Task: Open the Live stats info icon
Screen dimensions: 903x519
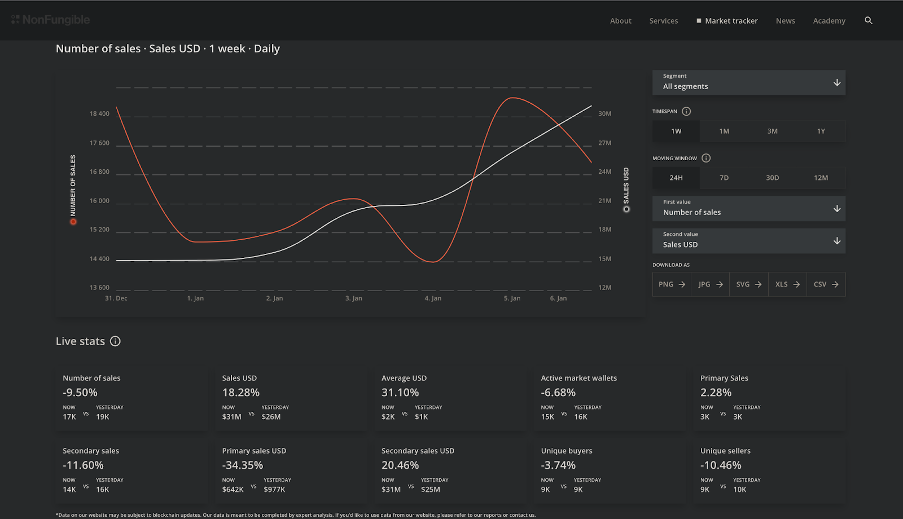Action: (x=115, y=341)
